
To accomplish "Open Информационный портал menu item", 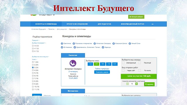I will [x=132, y=24].
